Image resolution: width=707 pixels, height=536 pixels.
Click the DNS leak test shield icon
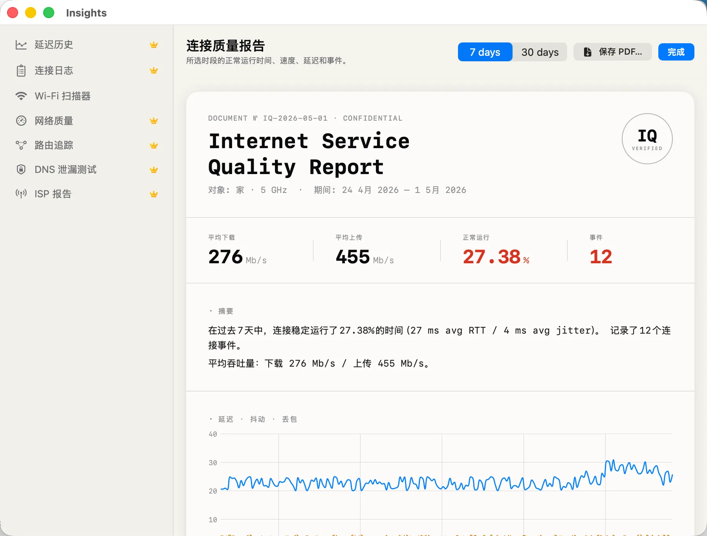21,169
